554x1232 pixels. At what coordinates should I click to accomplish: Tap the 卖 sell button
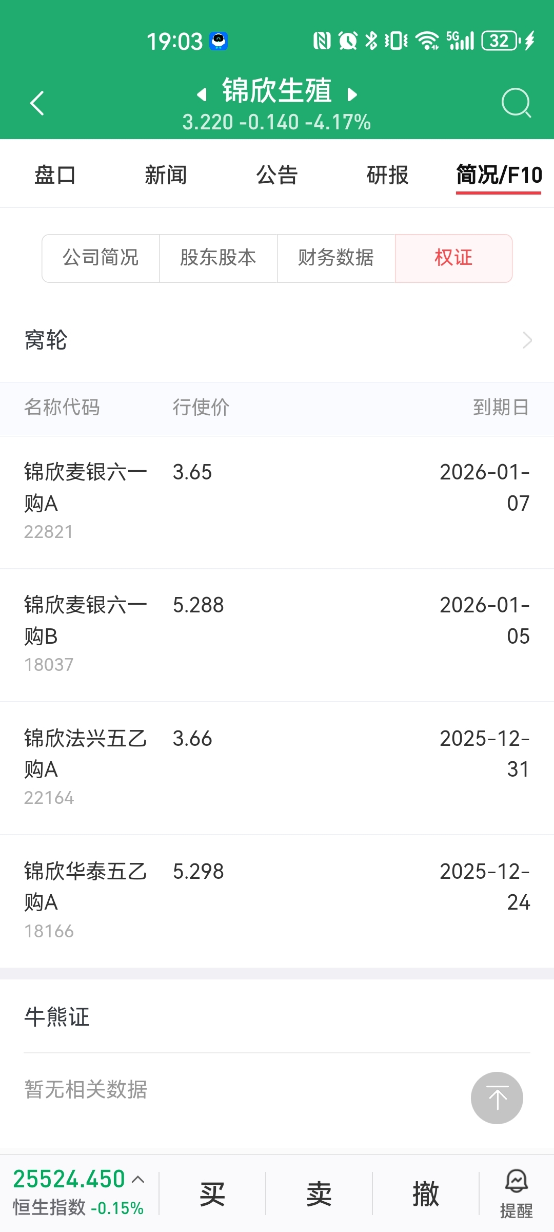[x=319, y=1193]
